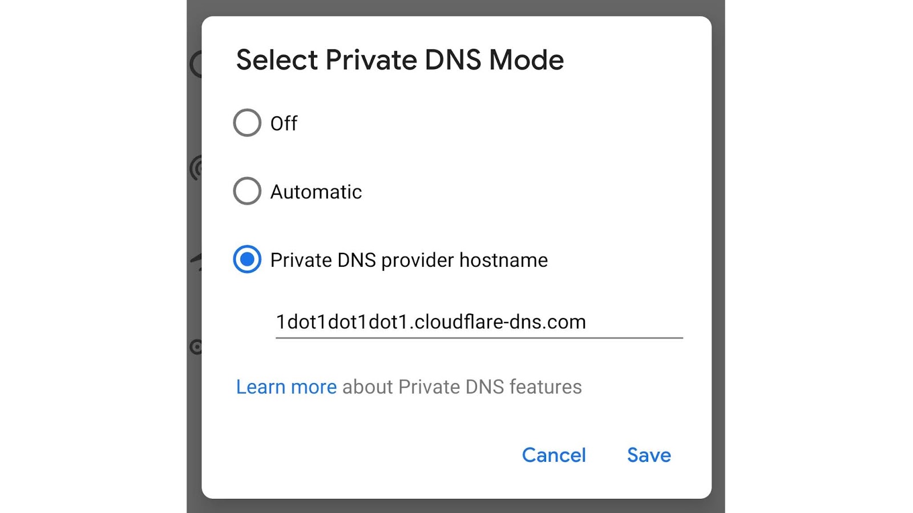Tap the partially hidden icon beside the dialog title

point(196,64)
